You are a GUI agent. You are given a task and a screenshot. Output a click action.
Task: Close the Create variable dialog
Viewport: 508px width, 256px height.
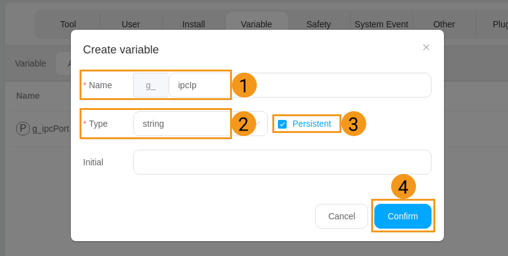pyautogui.click(x=426, y=47)
